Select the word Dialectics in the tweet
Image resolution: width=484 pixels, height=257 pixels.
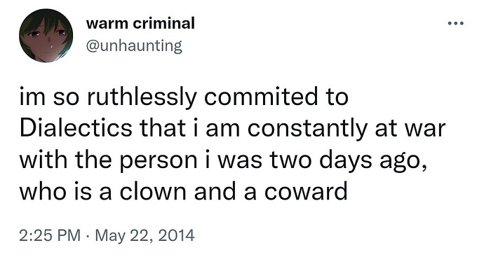pyautogui.click(x=76, y=127)
